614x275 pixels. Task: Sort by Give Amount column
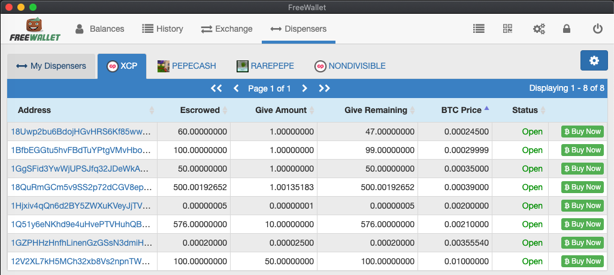pos(274,110)
